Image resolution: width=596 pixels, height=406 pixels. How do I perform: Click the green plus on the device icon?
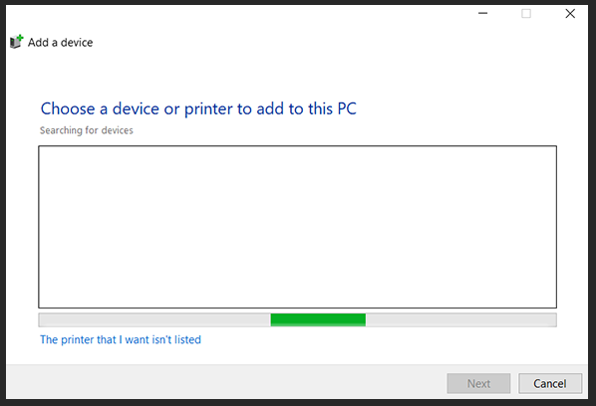coord(20,38)
